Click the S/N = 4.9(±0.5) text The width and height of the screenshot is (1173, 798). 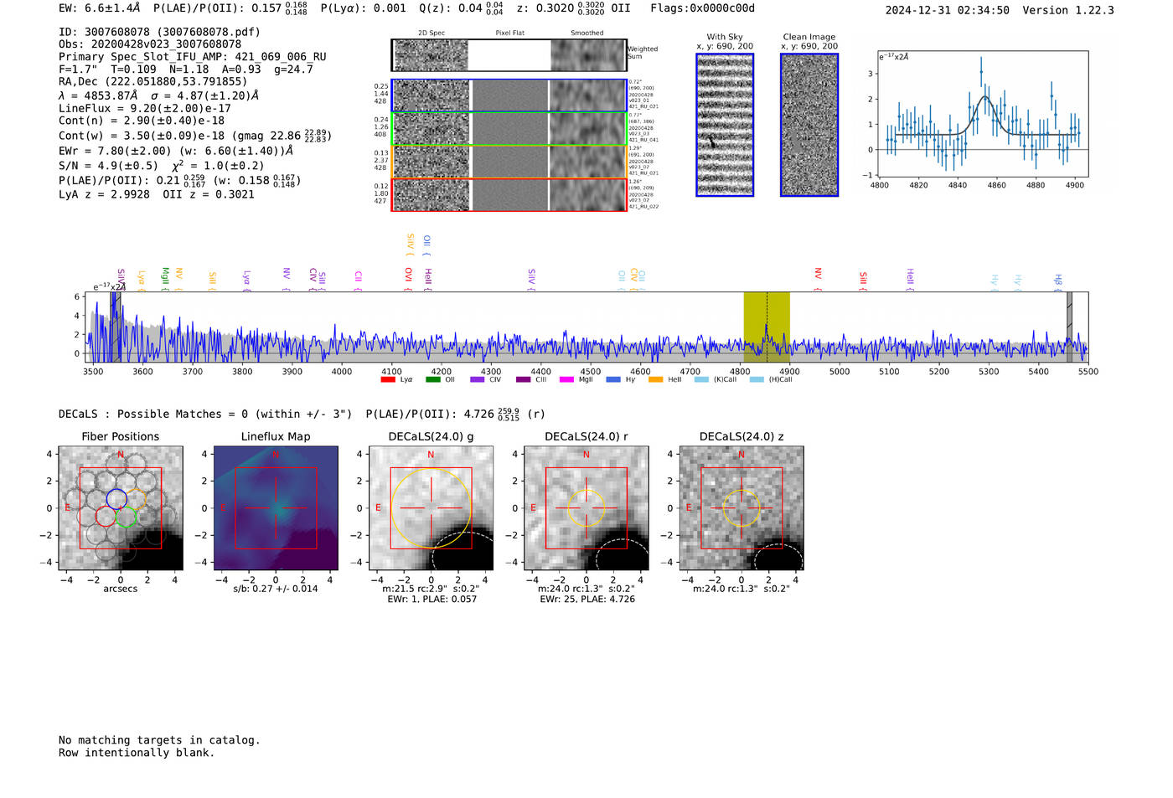[x=108, y=166]
